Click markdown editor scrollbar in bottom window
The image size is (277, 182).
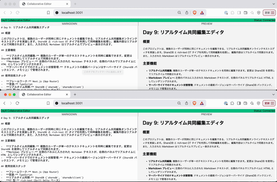[138, 133]
